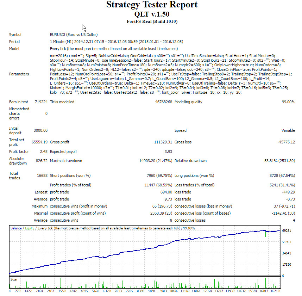The height and width of the screenshot is (296, 302).
Task: Click the 'Mismatched charts errors' label
Action: pyautogui.click(x=19, y=113)
